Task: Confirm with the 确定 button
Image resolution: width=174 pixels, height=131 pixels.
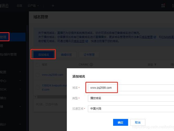Action: tap(120, 122)
